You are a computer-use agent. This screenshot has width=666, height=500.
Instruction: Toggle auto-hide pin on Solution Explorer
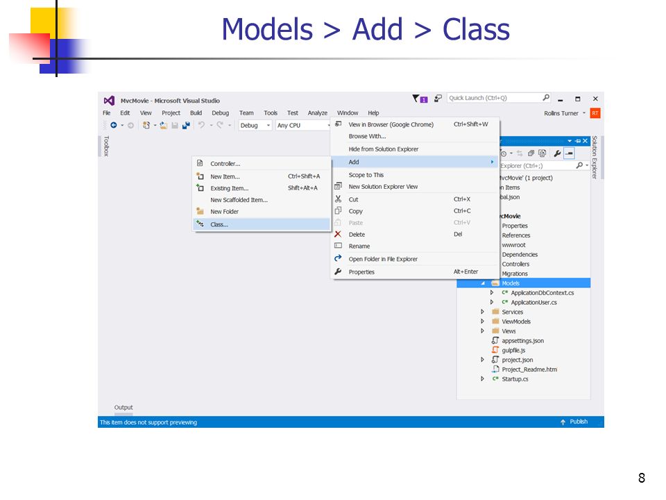(x=578, y=141)
